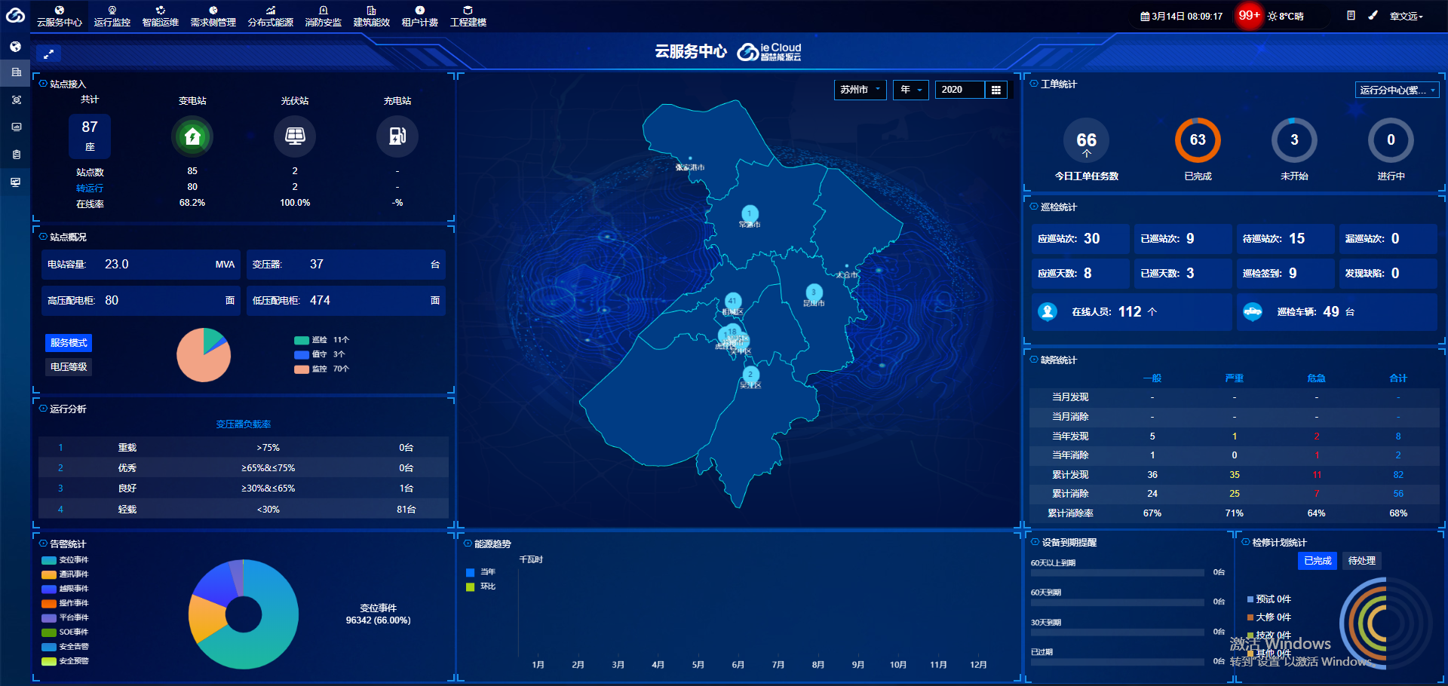
Task: Toggle 当年 series in energy trend chart
Action: tap(480, 572)
